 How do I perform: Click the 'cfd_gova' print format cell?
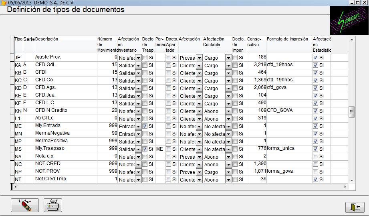(x=289, y=87)
